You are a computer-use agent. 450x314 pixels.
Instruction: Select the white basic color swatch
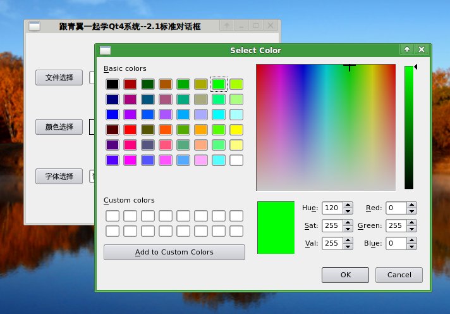(x=236, y=160)
